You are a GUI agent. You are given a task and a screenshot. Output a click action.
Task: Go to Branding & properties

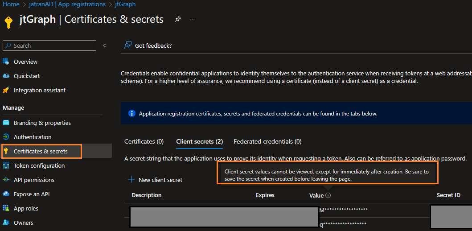pyautogui.click(x=42, y=123)
